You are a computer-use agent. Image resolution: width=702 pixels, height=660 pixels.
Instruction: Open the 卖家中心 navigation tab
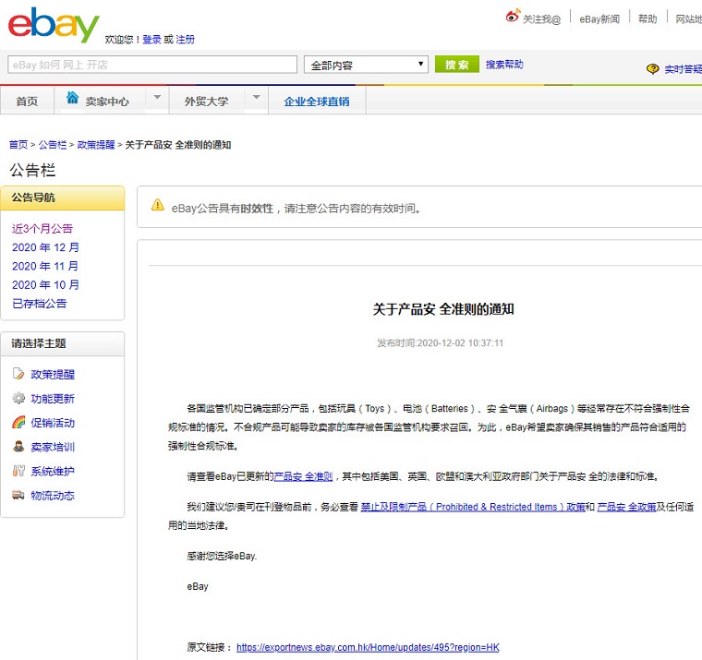coord(107,102)
